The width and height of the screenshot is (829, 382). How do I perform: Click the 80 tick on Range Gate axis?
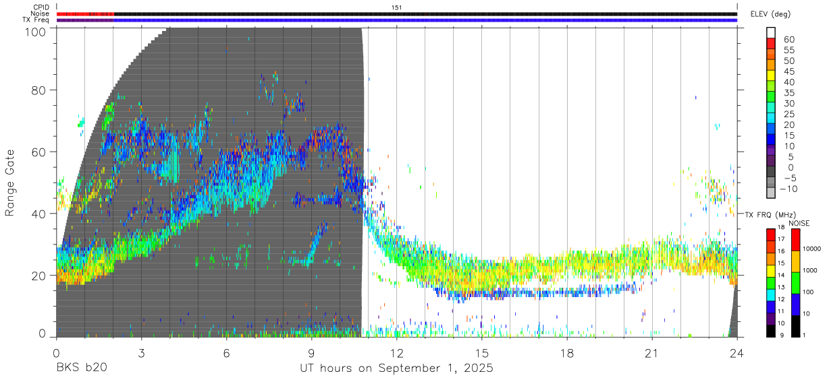[38, 90]
